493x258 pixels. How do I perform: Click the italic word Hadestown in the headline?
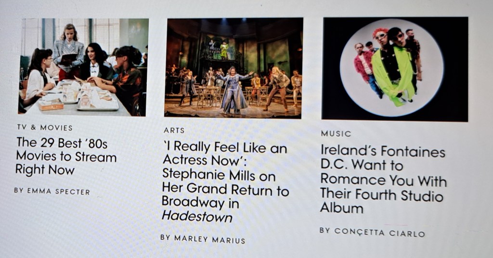(x=197, y=217)
